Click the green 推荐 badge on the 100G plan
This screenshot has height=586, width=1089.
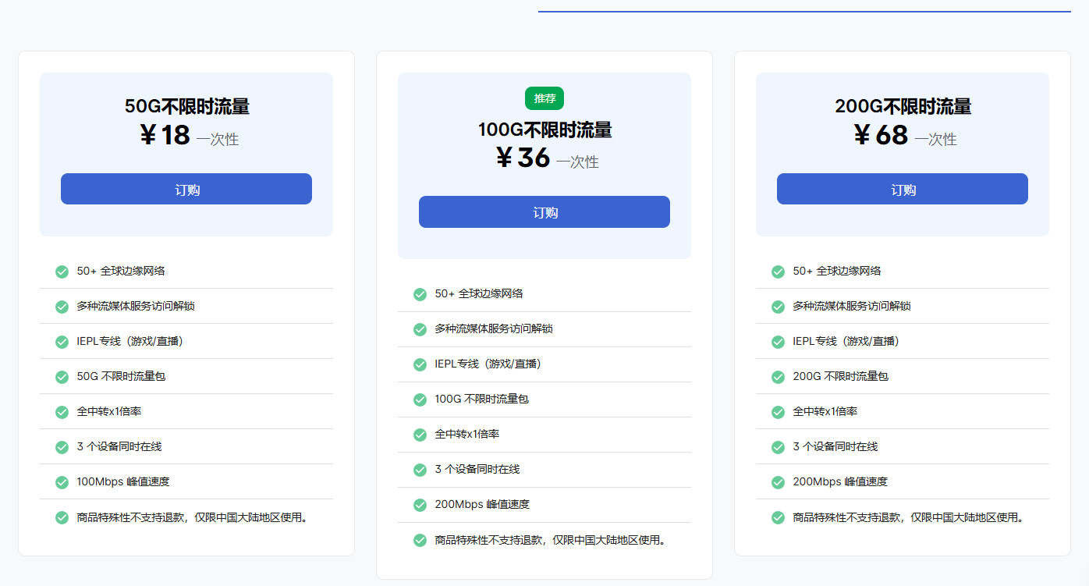[544, 98]
